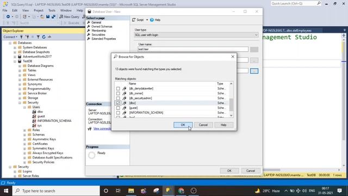Click navigate back icon in toolbar
This screenshot has height=196, width=348.
click(8, 17)
